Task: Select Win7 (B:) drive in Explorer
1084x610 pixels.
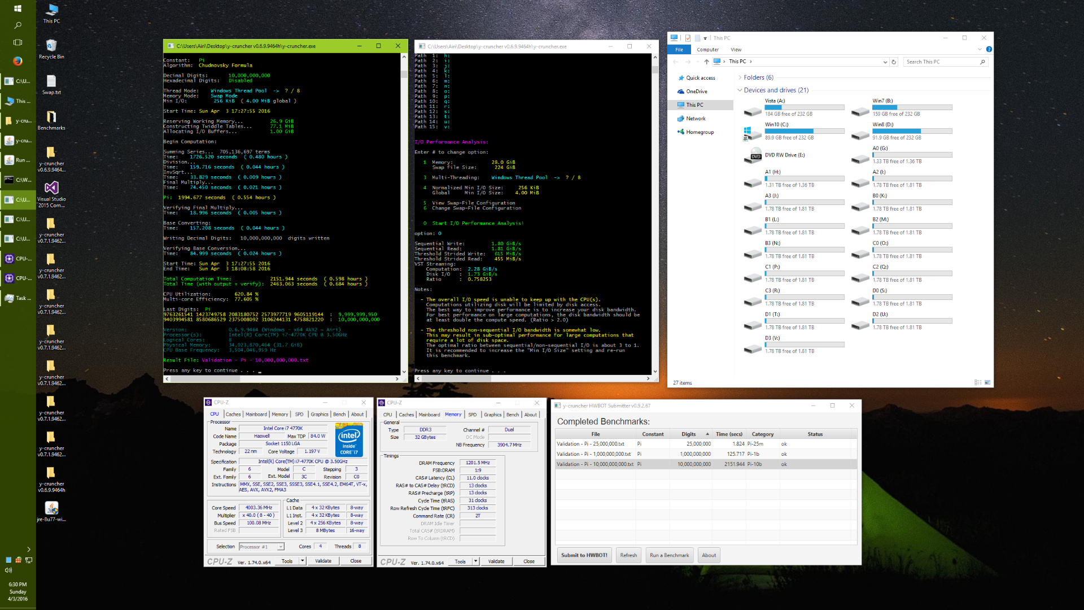Action: coord(902,107)
